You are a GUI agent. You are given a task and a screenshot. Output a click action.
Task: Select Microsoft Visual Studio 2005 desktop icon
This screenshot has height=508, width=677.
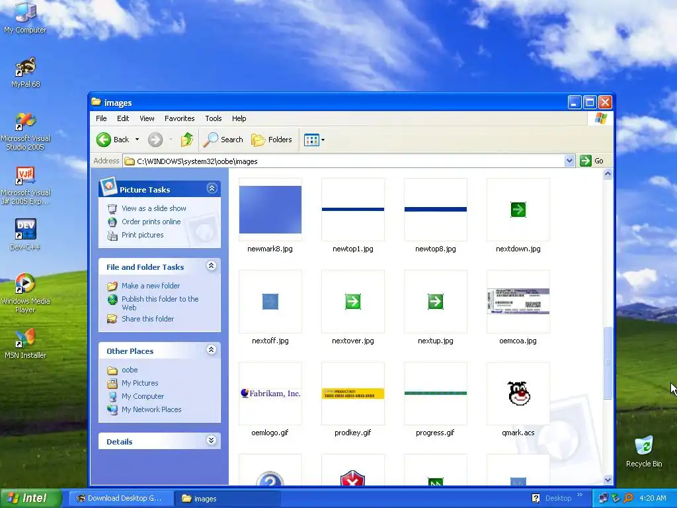click(26, 132)
